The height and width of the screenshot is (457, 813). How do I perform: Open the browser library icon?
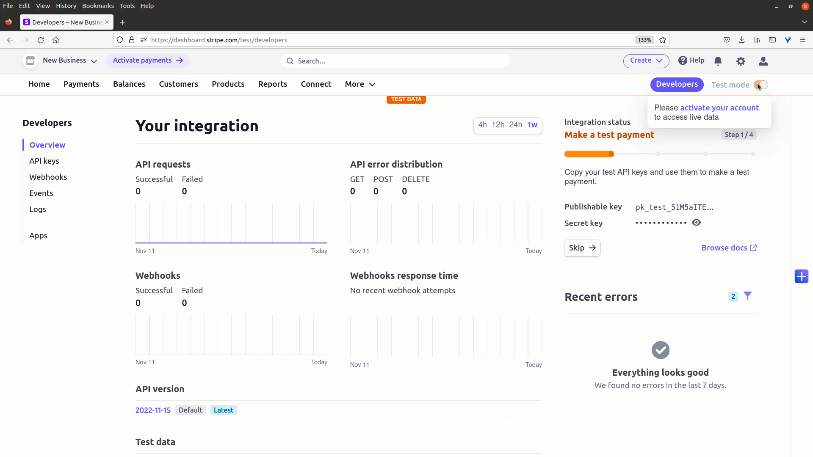(757, 40)
